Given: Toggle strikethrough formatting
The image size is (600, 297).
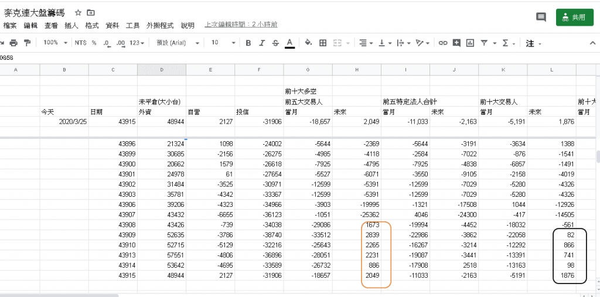Looking at the screenshot, I should [275, 43].
